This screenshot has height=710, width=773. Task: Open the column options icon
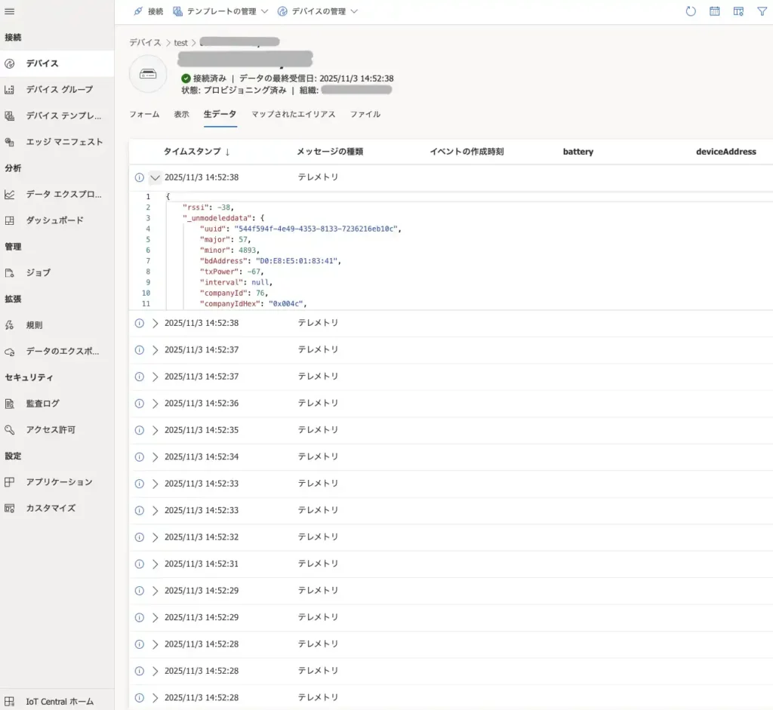pyautogui.click(x=738, y=11)
